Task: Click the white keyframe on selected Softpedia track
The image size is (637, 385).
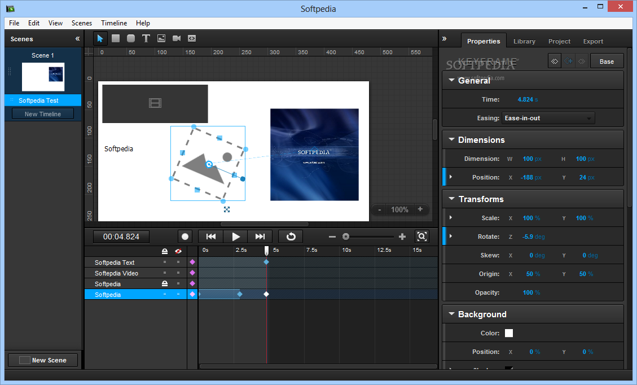Action: coord(266,294)
